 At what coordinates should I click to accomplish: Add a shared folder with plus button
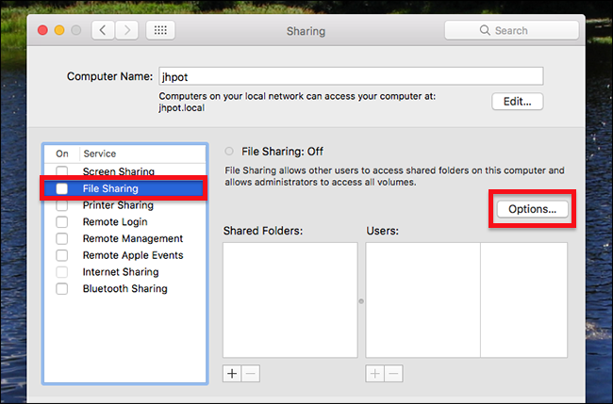click(x=232, y=374)
